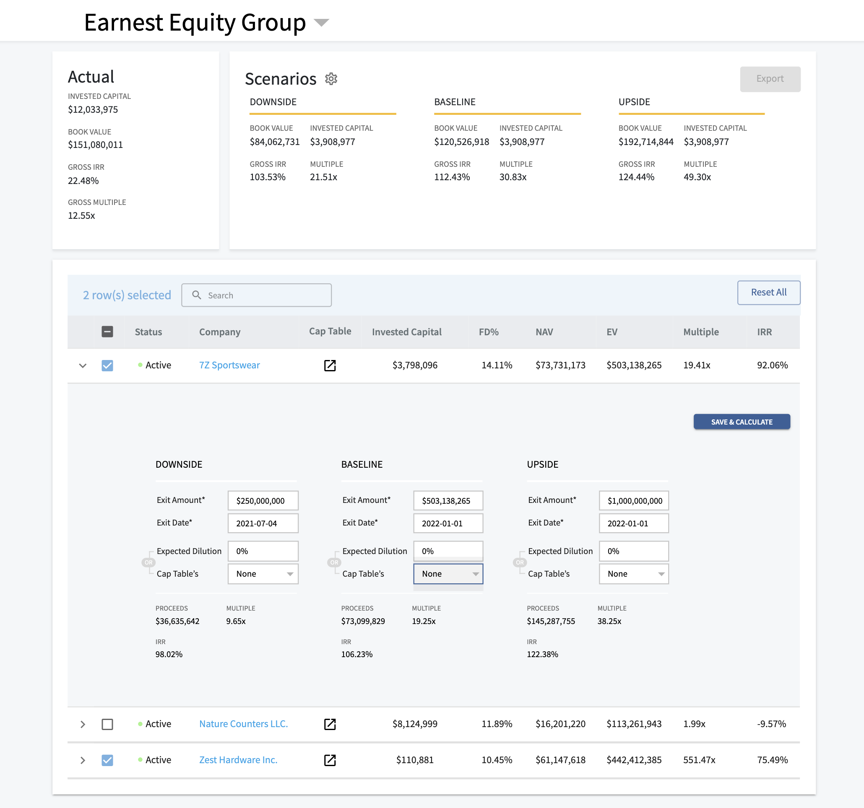The width and height of the screenshot is (864, 808).
Task: Open 7Z Sportswear cap table icon
Action: [x=330, y=365]
